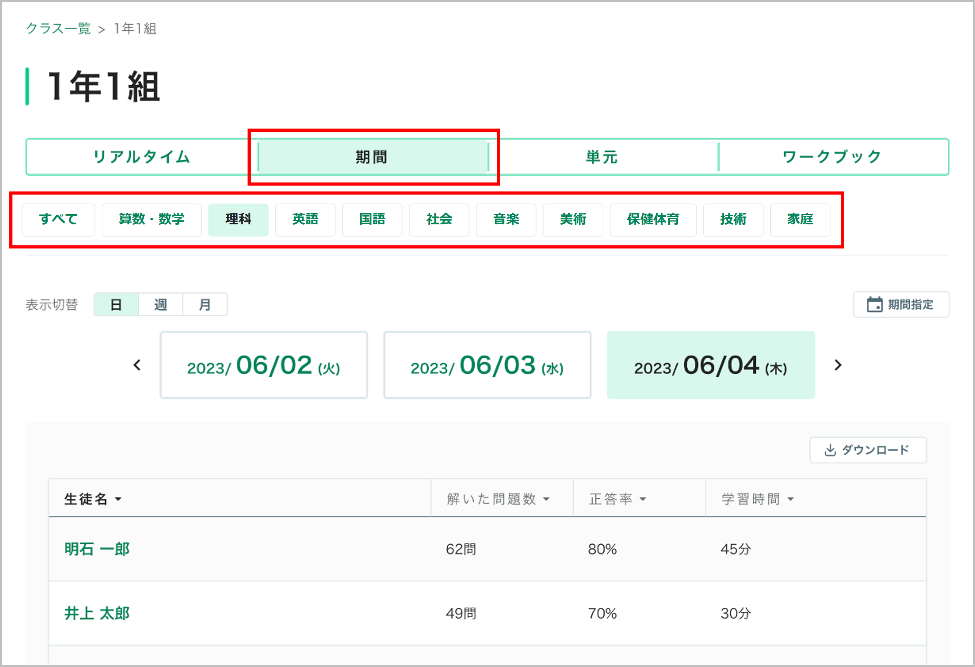The image size is (975, 667).
Task: Open クラス一覧 breadcrumb link
Action: pyautogui.click(x=58, y=28)
